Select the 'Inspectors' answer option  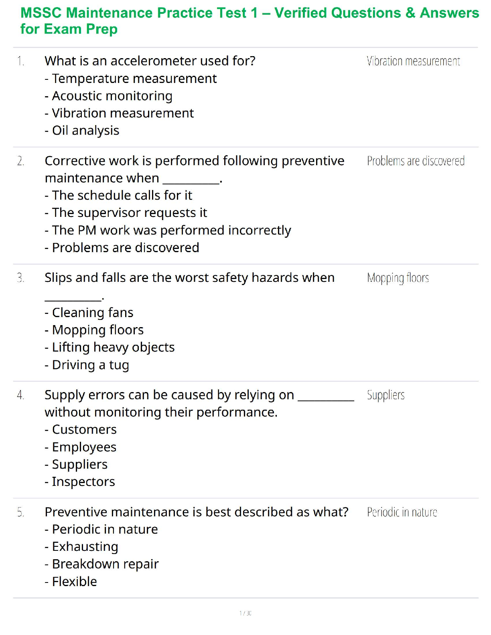[x=83, y=481]
